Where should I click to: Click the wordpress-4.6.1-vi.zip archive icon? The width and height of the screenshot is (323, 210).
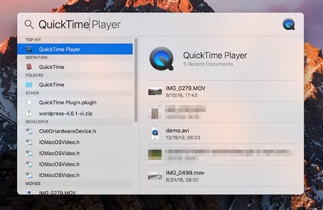[29, 113]
